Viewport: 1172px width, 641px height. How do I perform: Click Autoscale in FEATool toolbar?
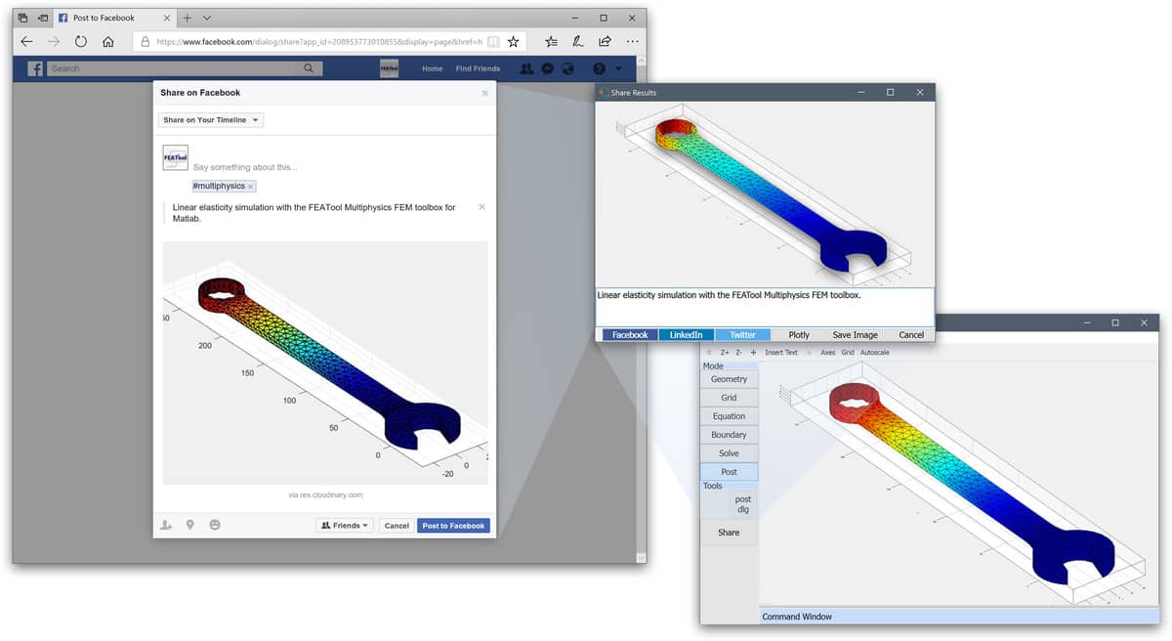pyautogui.click(x=875, y=352)
